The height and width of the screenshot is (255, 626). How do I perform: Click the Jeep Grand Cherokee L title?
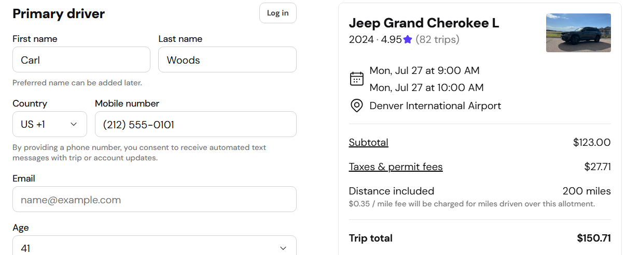[424, 23]
